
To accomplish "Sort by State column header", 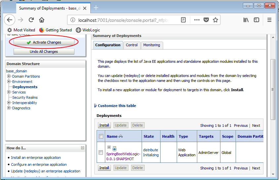I will (x=149, y=136).
